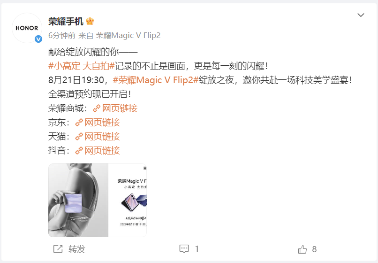Open comments via speech bubble icon
The image size is (378, 263).
pyautogui.click(x=184, y=249)
